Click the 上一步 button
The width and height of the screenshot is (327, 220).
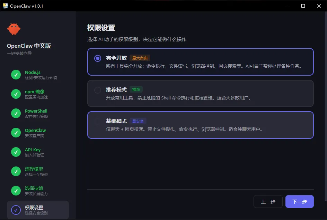tap(268, 201)
